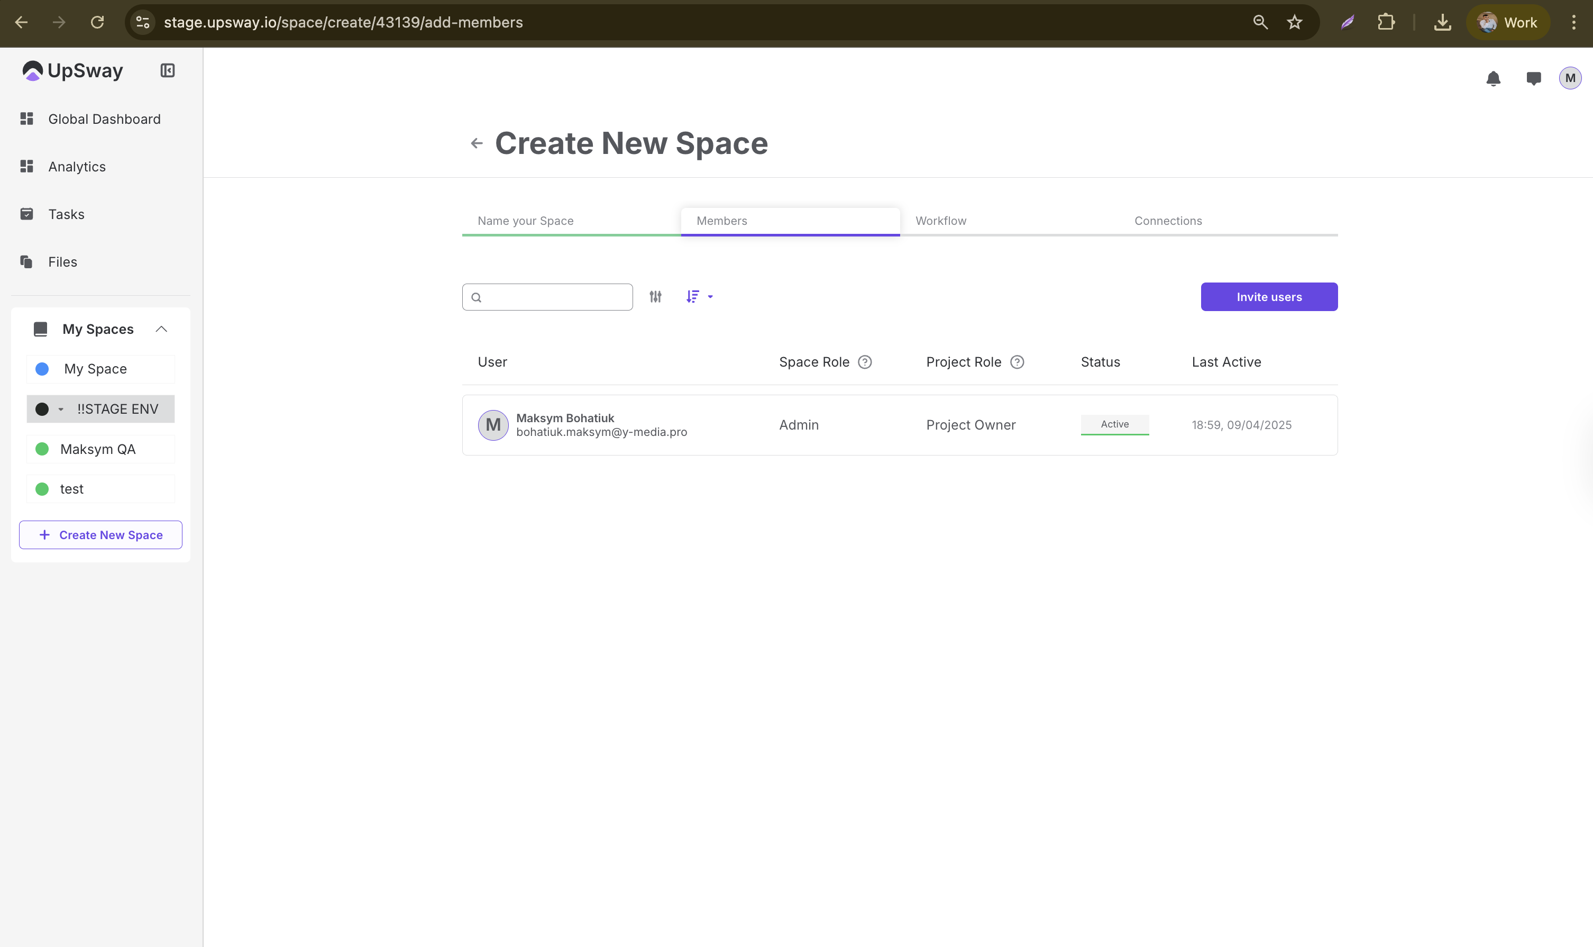This screenshot has height=947, width=1593.
Task: Open the notifications bell
Action: [1493, 78]
